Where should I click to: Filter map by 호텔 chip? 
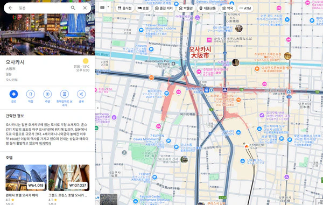(143, 8)
